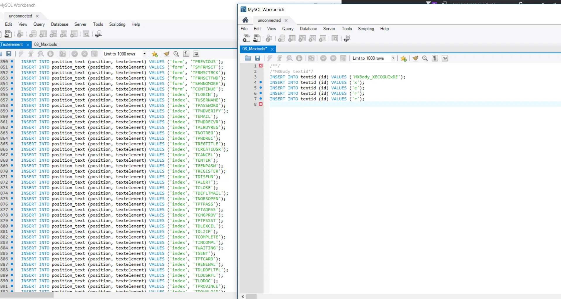
Task: Beautify the query in front window
Action: 415,58
